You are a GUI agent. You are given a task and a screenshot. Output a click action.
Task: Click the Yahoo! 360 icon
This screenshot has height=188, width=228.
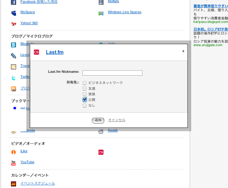pos(14,24)
